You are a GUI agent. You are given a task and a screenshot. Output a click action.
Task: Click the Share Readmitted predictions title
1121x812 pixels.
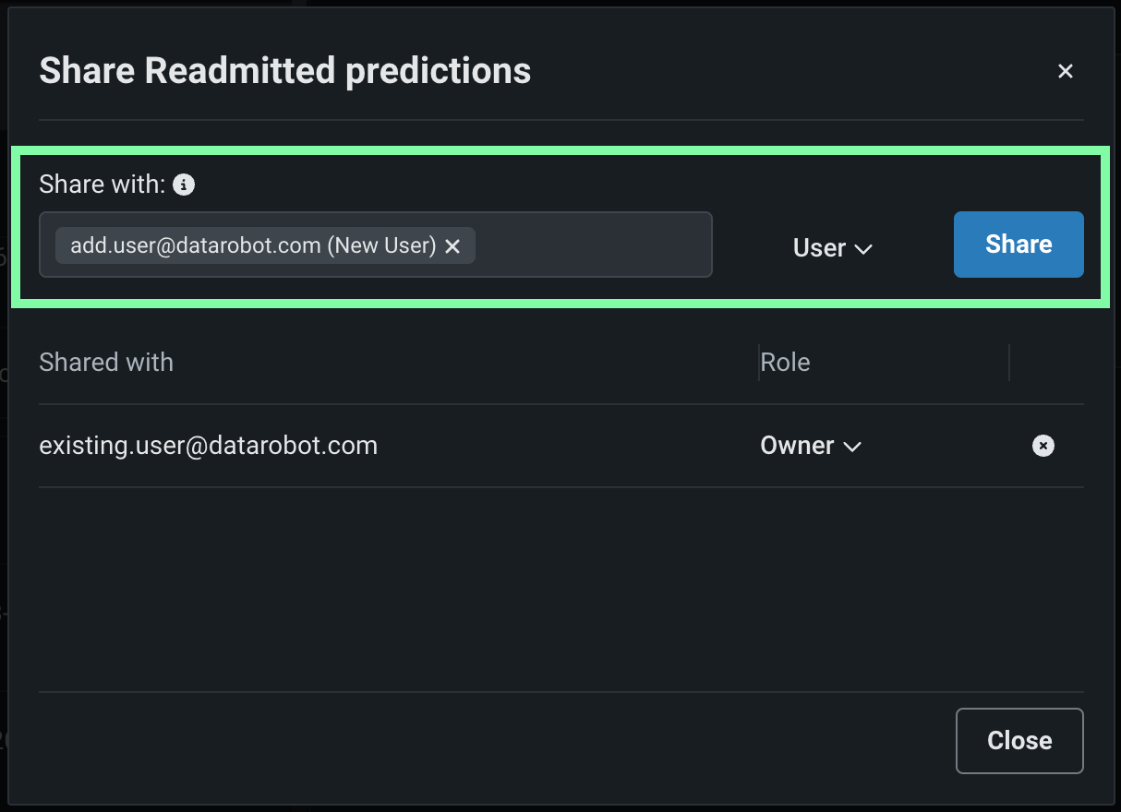click(x=284, y=71)
